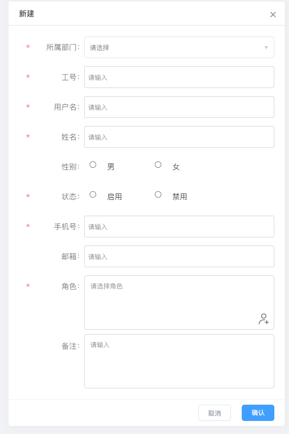Click the 取消 button
Image resolution: width=289 pixels, height=434 pixels.
point(215,413)
